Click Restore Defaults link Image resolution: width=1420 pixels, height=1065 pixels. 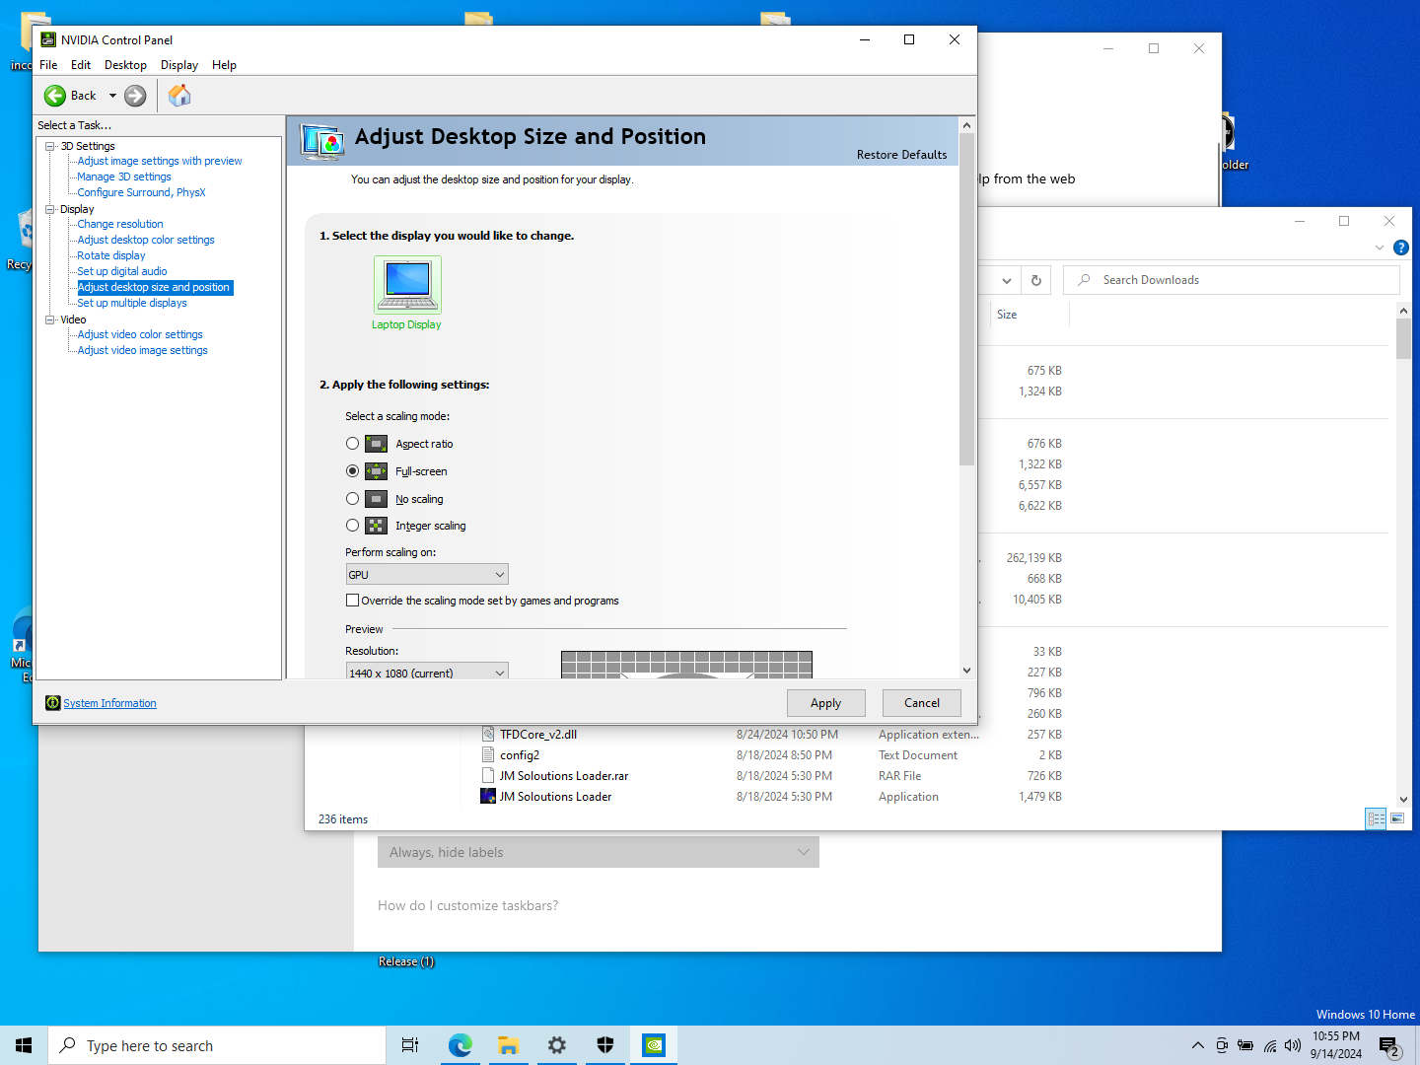(x=901, y=155)
